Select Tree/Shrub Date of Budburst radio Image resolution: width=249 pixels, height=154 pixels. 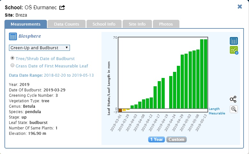point(12,58)
